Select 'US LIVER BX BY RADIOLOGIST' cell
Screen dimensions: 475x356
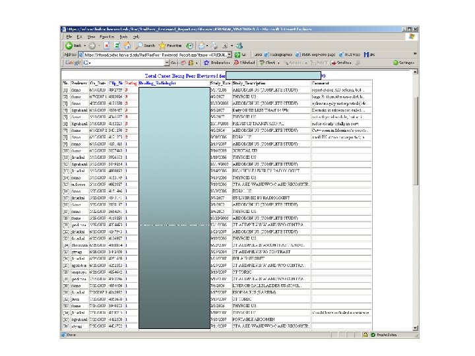(x=271, y=198)
